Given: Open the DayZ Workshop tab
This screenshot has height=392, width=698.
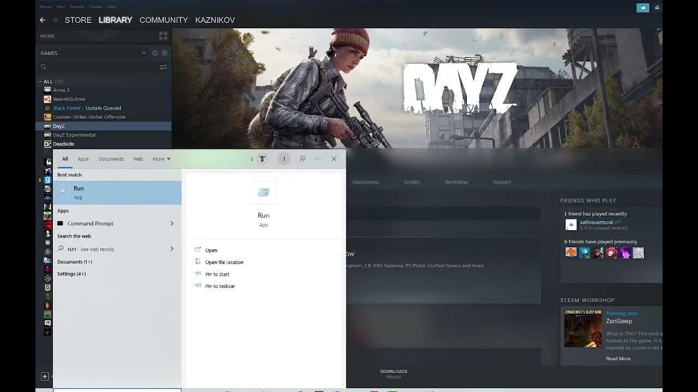Looking at the screenshot, I should click(456, 182).
